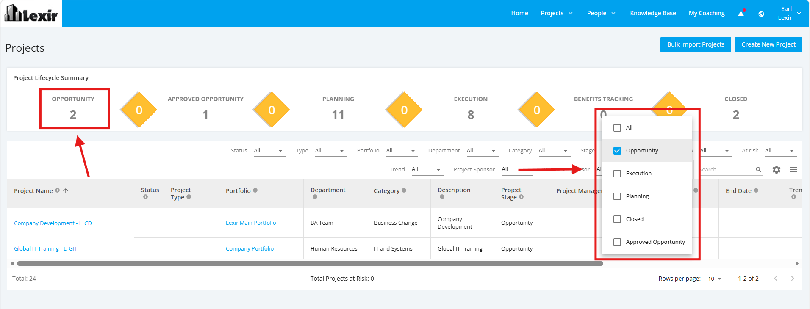Go to Knowledge Base
Viewport: 810px width, 309px height.
click(x=653, y=13)
